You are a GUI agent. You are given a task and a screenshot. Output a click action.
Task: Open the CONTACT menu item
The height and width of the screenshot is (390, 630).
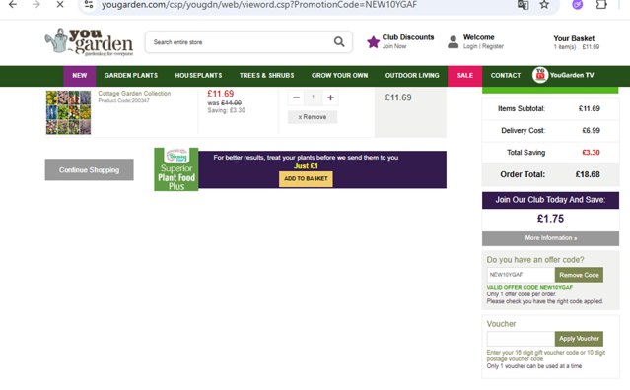[506, 76]
